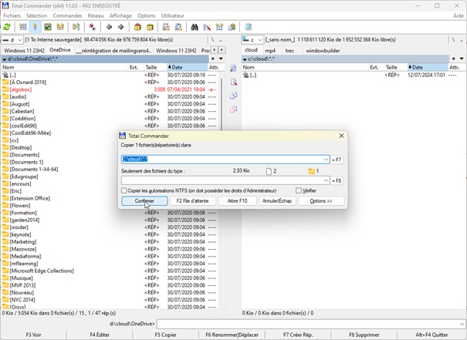Switch to the mp4 tab in right panel
The width and height of the screenshot is (467, 340).
(x=270, y=50)
